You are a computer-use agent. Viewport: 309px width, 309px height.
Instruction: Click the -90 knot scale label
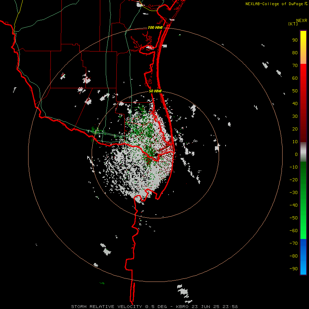294,269
